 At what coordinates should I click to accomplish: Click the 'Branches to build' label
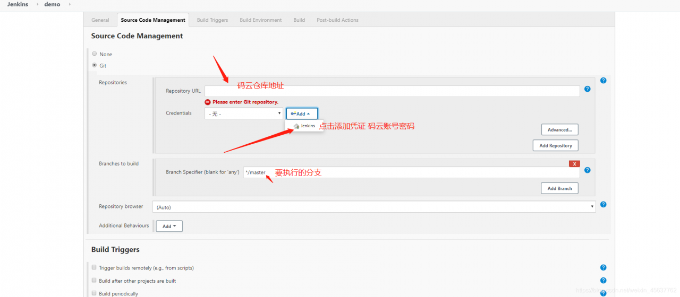[118, 163]
